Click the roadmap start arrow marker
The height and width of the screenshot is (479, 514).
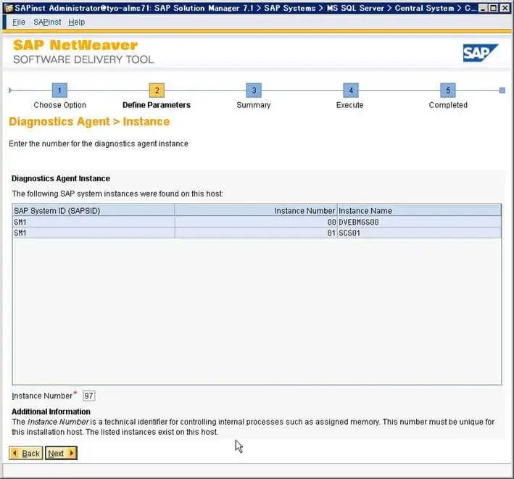click(10, 91)
